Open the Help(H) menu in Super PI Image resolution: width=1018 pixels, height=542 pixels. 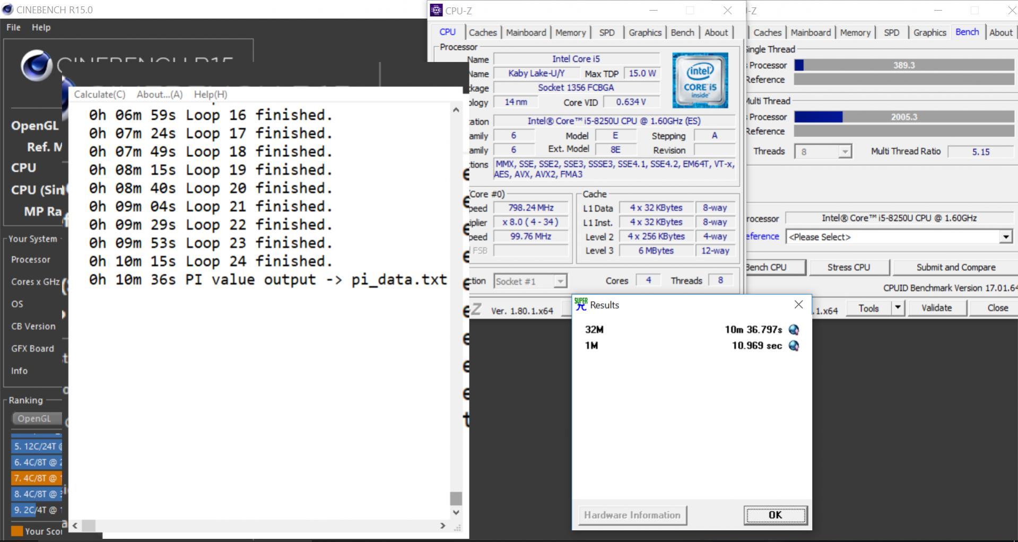[x=211, y=94]
